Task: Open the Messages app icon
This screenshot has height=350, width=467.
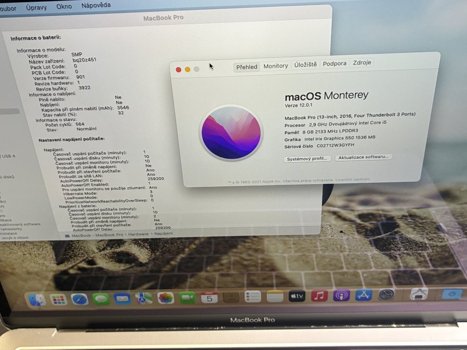Action: pos(101,299)
